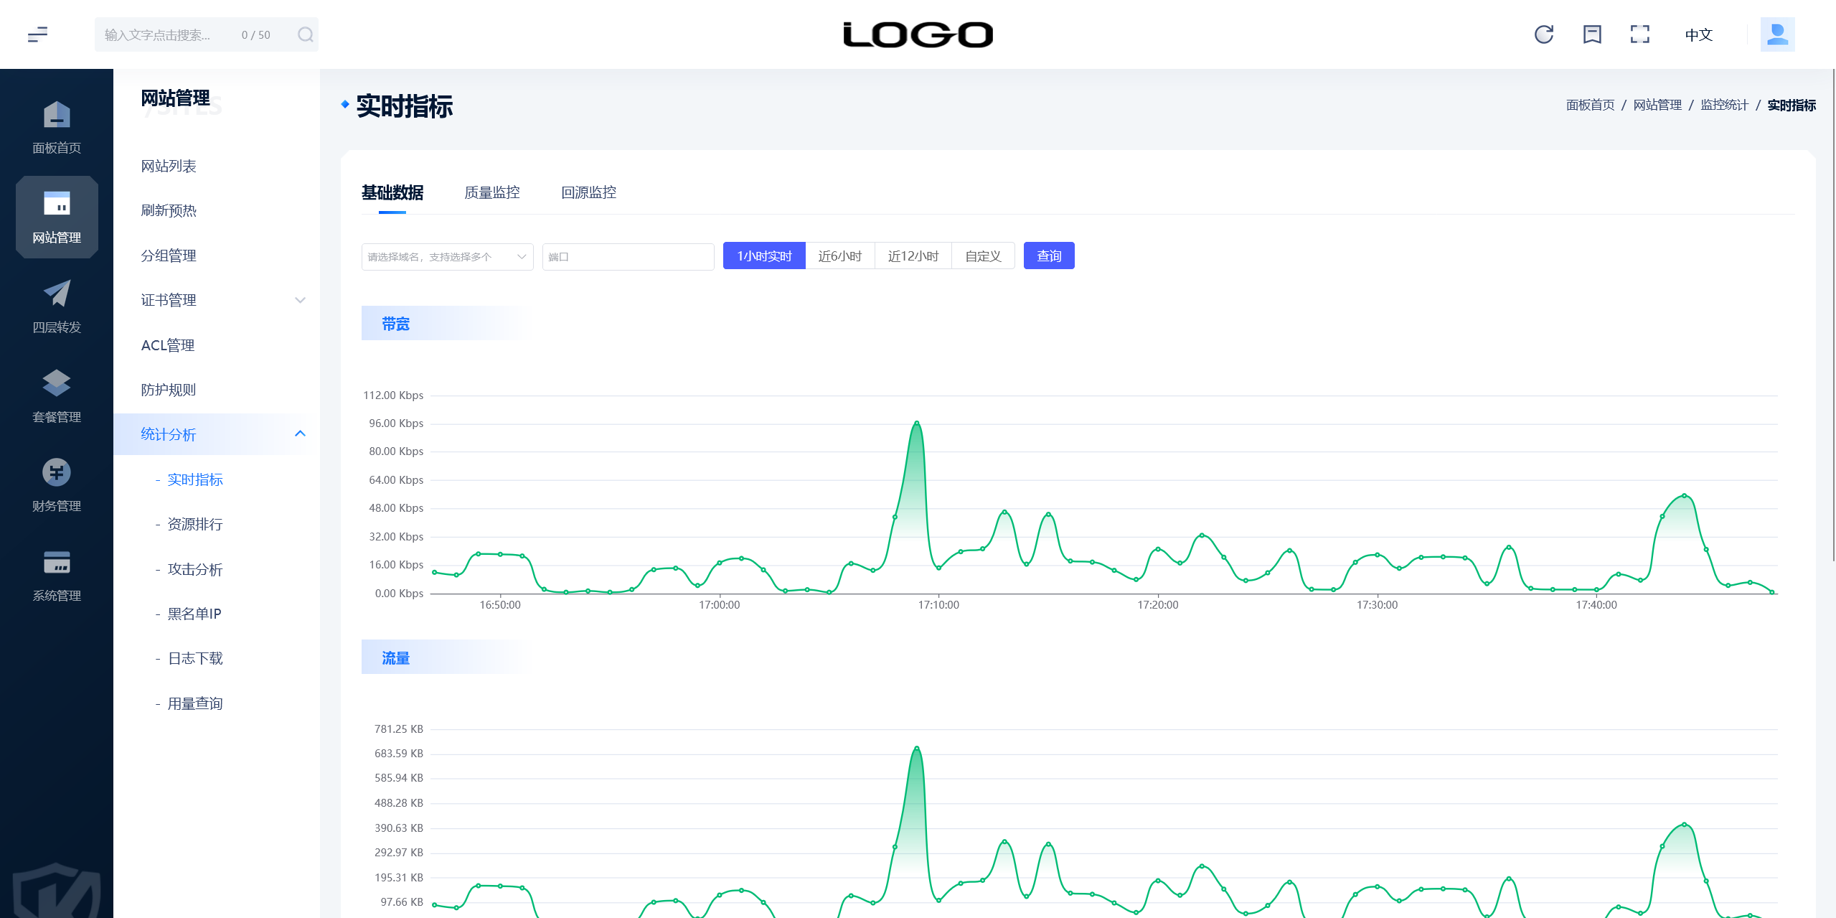Screen dimensions: 1836x918
Task: Switch to 回源监控 tab
Action: coord(589,192)
